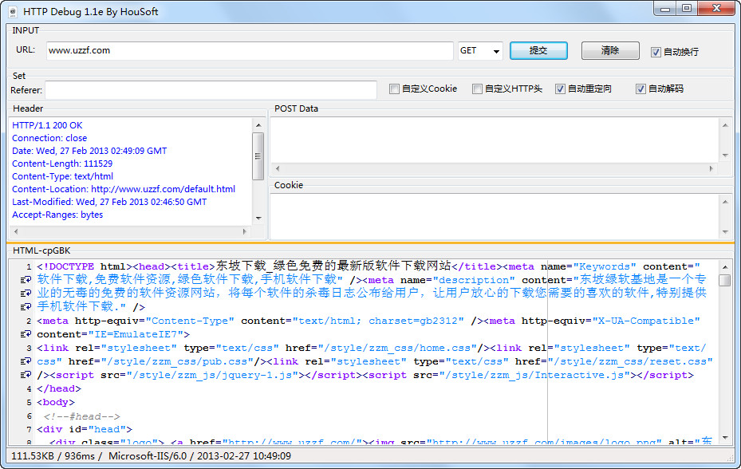Select the 'Content-Type: text/html' line
741x469 pixels.
tap(63, 176)
